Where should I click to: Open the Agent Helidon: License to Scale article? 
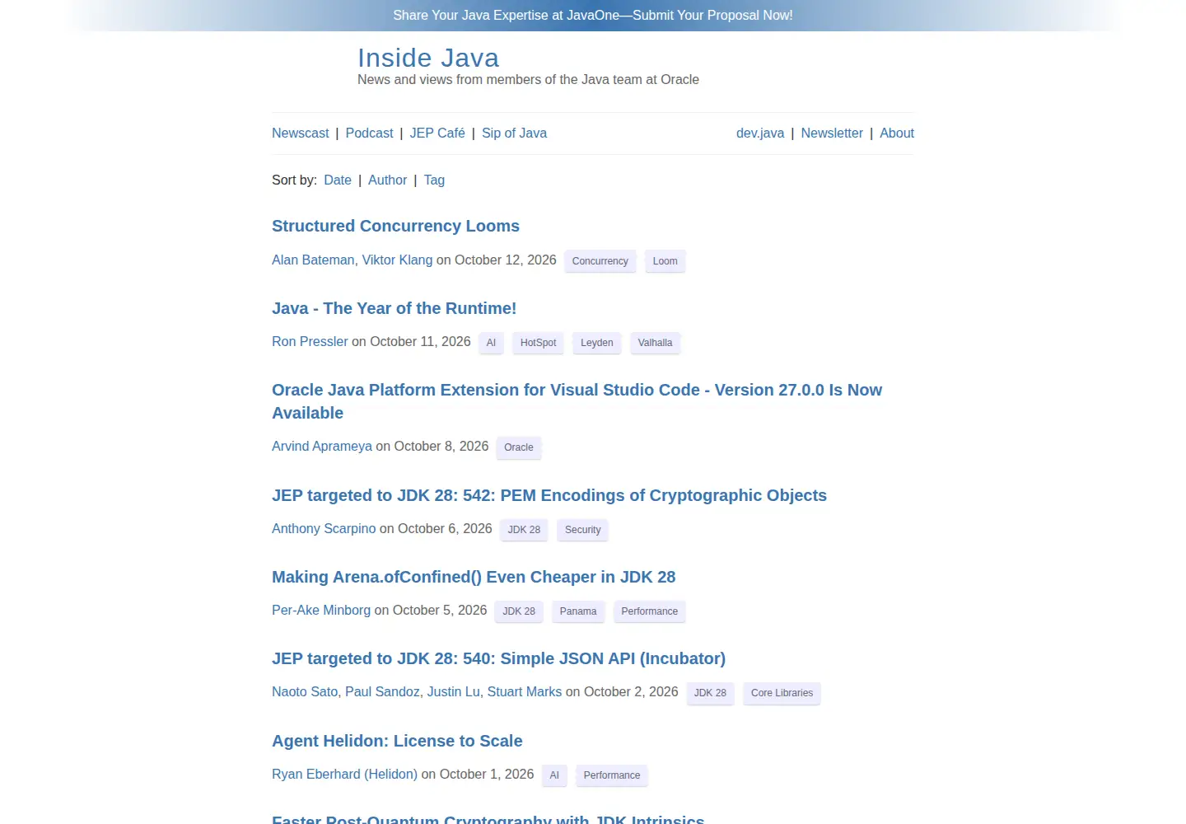tap(397, 741)
